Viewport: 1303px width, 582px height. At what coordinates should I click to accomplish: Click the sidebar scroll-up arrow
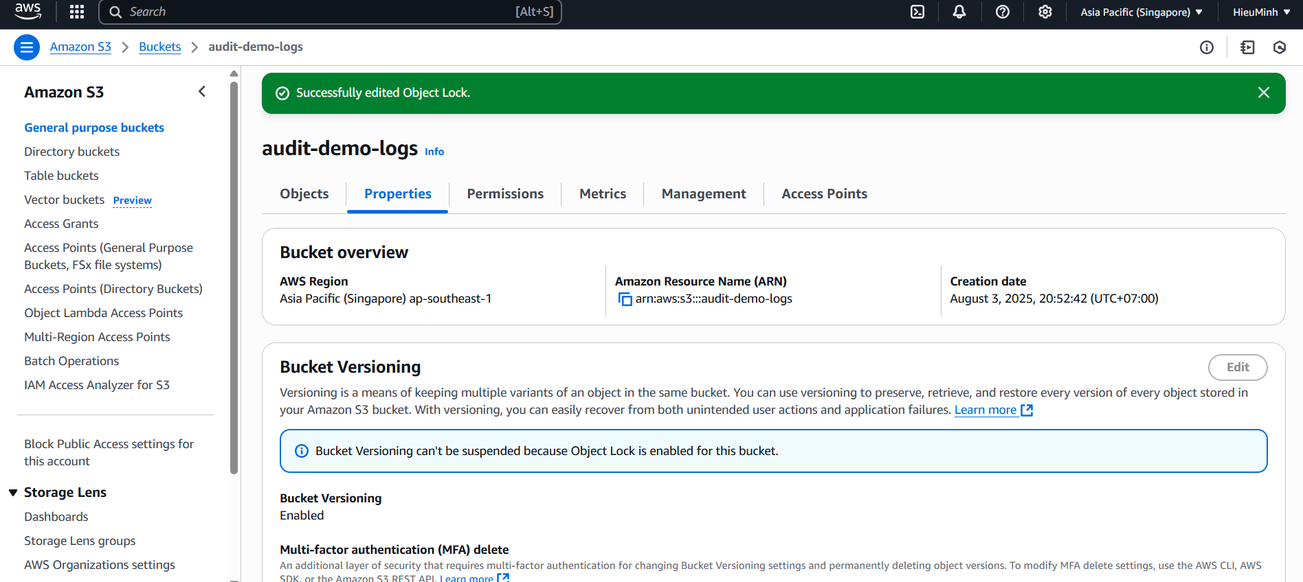click(234, 73)
